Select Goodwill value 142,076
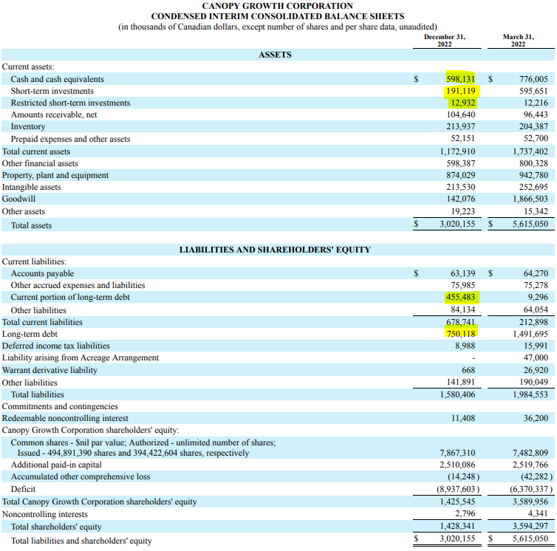 [461, 199]
